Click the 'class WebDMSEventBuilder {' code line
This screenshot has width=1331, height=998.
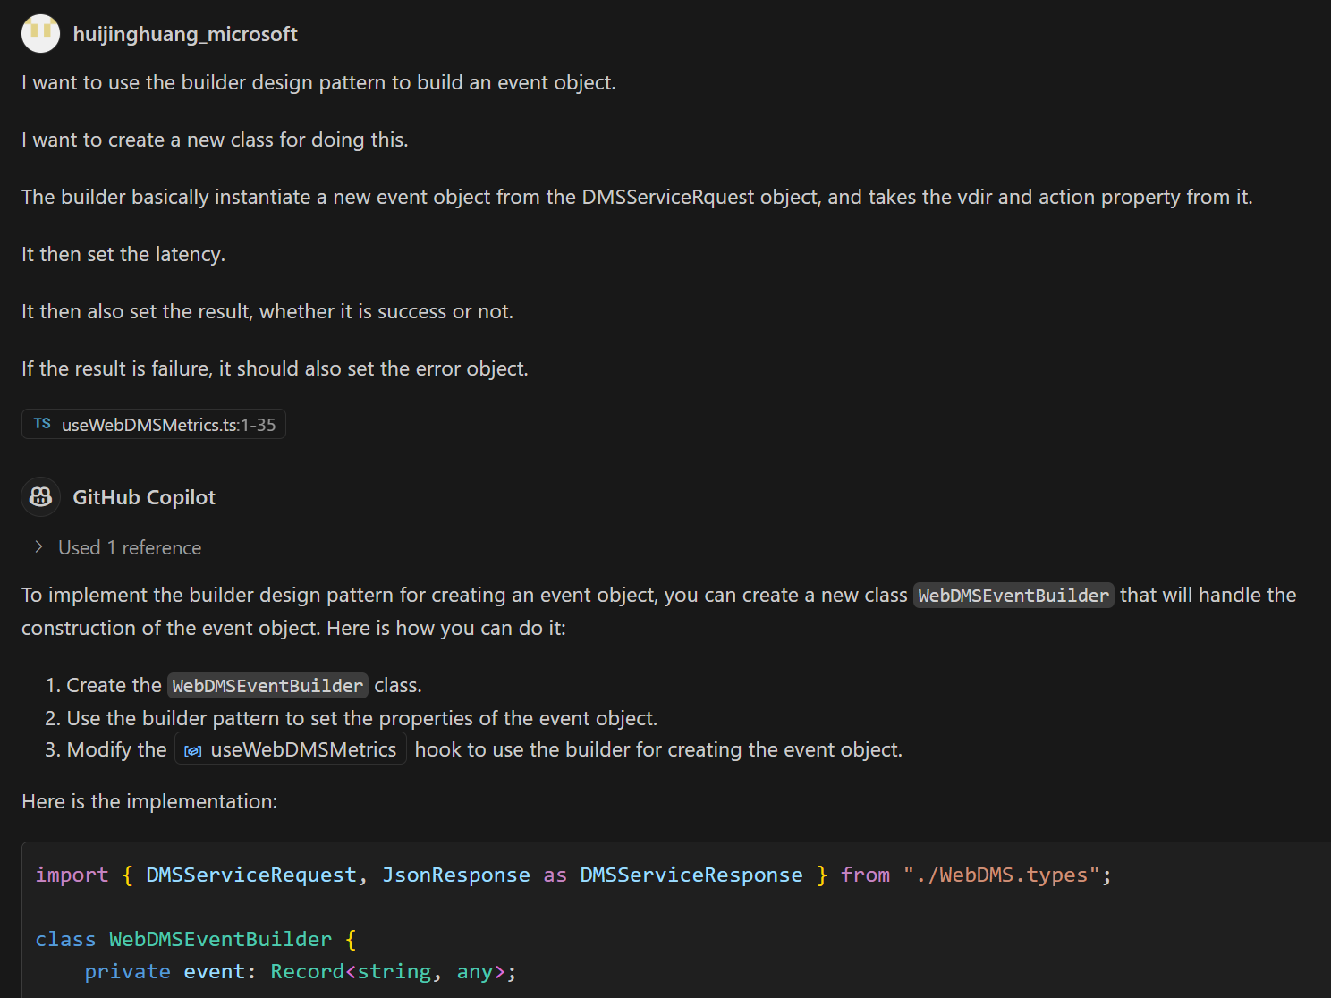196,939
